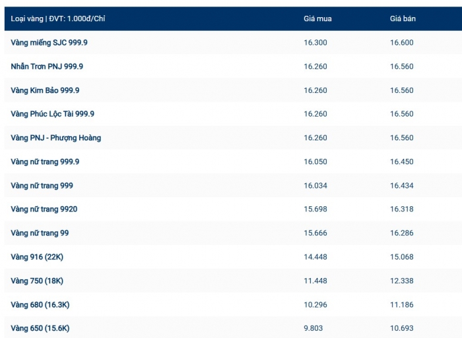The width and height of the screenshot is (462, 338).
Task: Click the "Giá bán" column header
Action: tap(403, 18)
